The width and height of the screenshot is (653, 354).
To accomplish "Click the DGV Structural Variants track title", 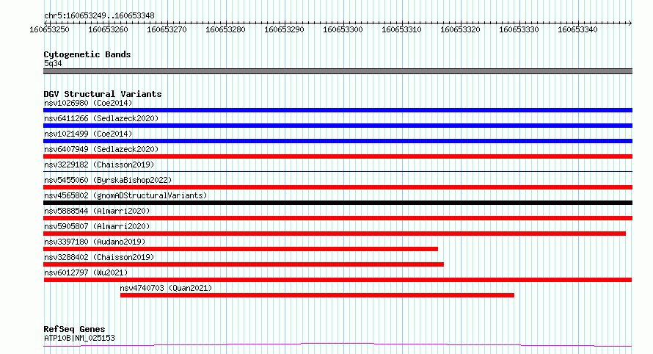I will tap(103, 94).
